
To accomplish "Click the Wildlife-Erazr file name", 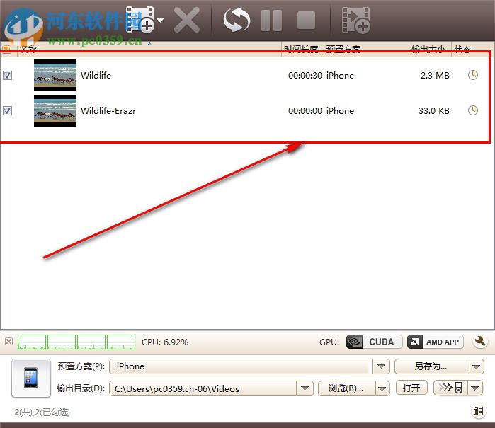I will click(108, 110).
